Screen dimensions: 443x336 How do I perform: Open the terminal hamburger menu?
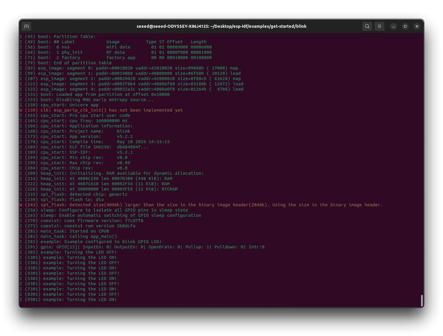pyautogui.click(x=380, y=26)
